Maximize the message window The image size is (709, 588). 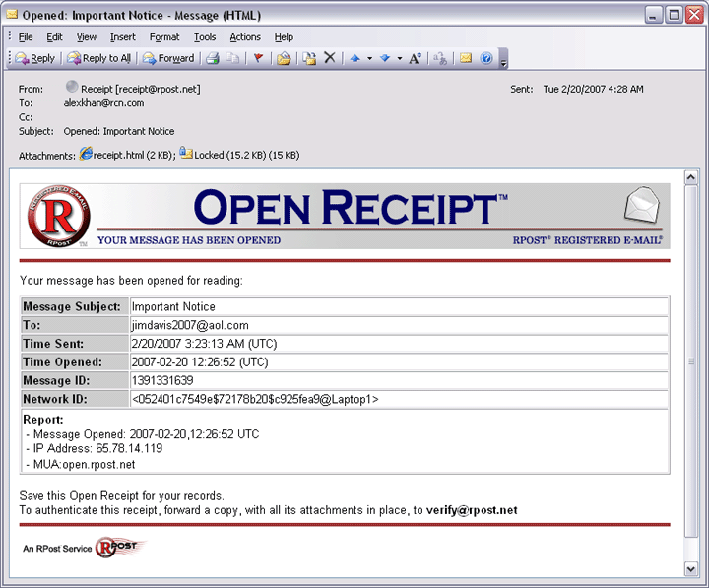coord(674,15)
